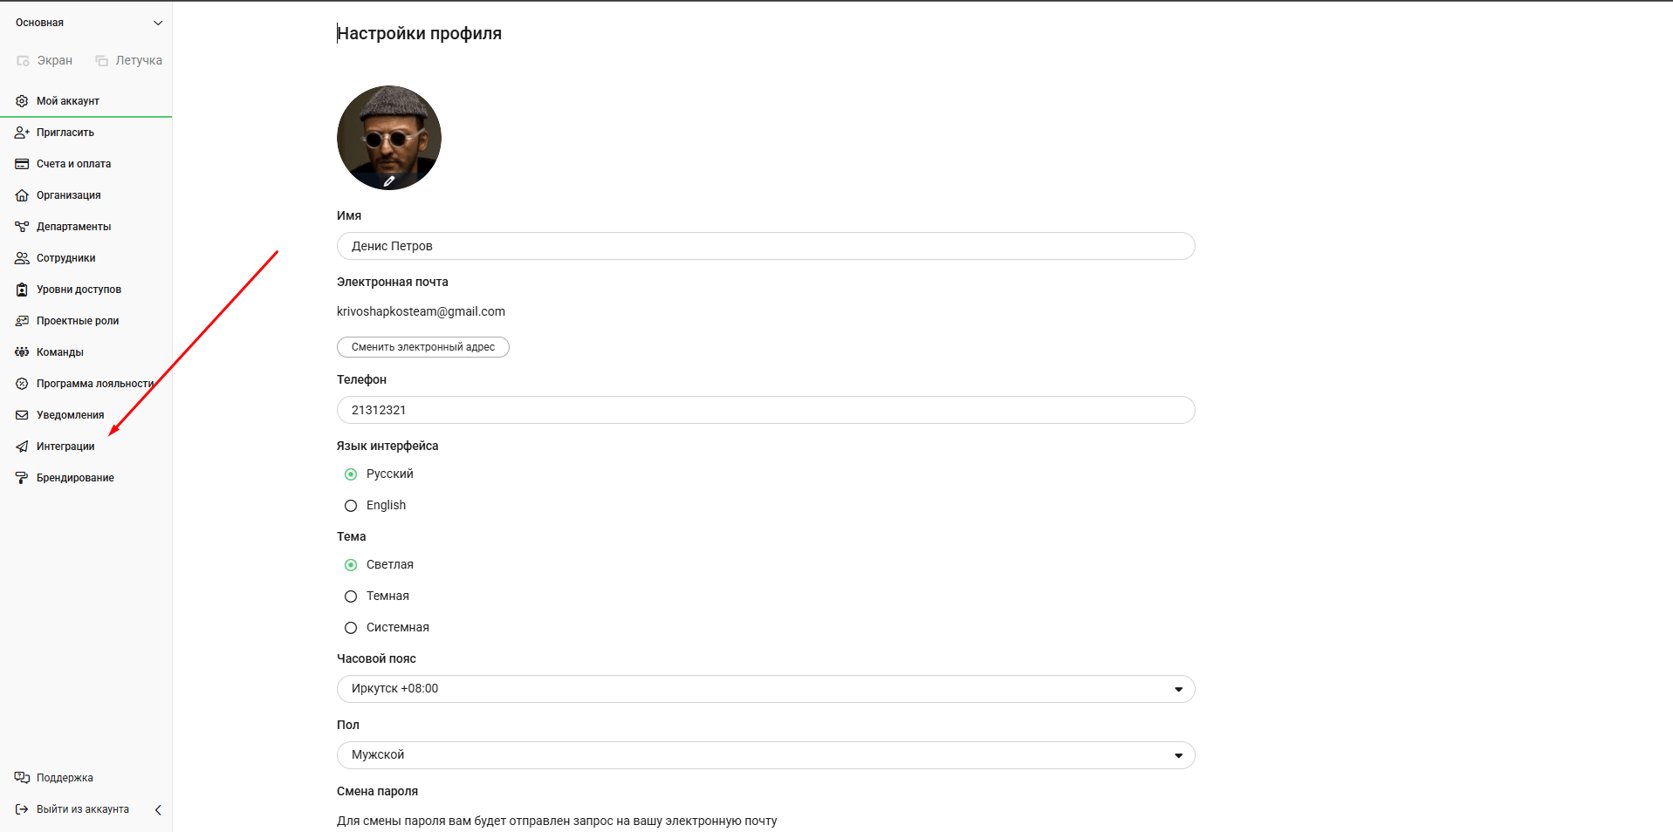
Task: Click the Access levels badge icon
Action: (22, 290)
